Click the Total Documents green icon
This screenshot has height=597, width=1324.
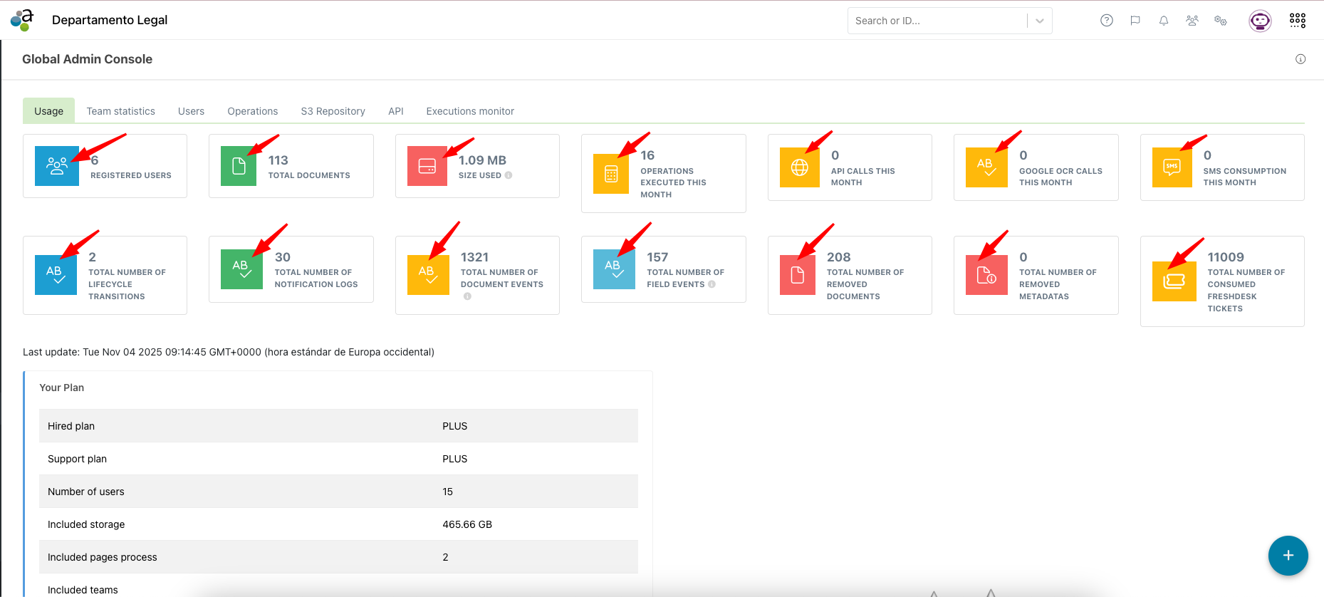pyautogui.click(x=238, y=166)
